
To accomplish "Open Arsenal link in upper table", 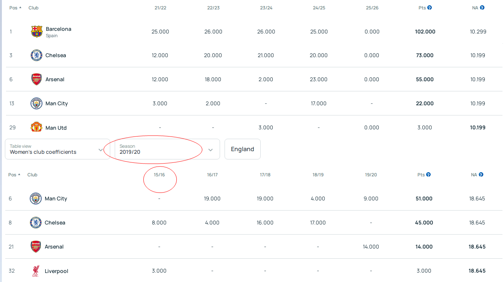I will 55,79.
